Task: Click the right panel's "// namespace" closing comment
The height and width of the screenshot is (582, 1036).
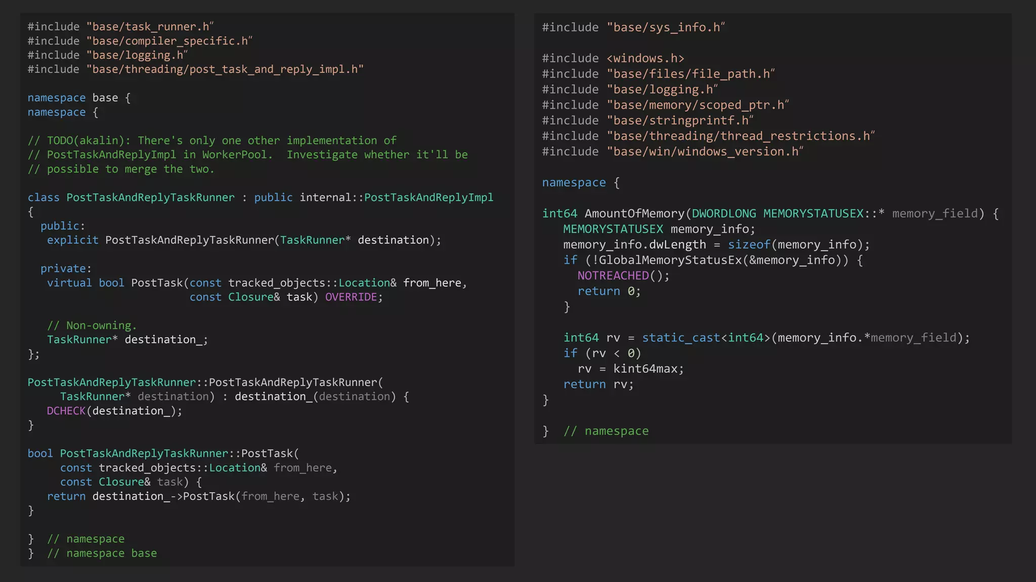Action: pos(606,431)
